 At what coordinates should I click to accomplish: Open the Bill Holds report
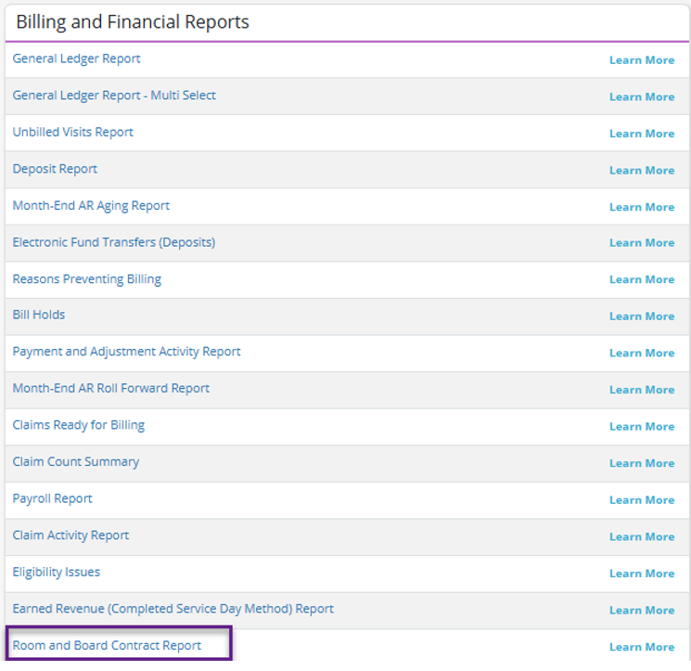[39, 315]
